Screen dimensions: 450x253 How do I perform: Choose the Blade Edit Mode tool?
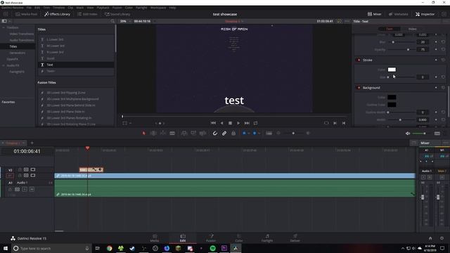tap(172, 133)
